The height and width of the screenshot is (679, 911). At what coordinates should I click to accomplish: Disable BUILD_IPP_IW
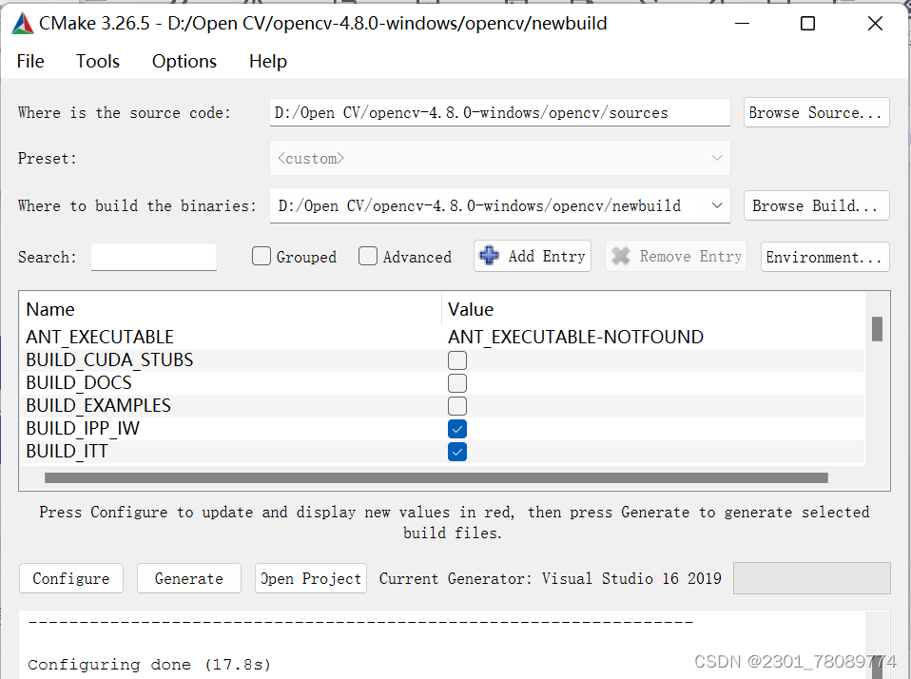457,428
